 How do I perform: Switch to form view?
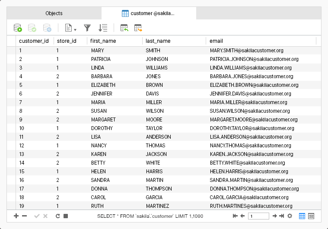pyautogui.click(x=311, y=216)
